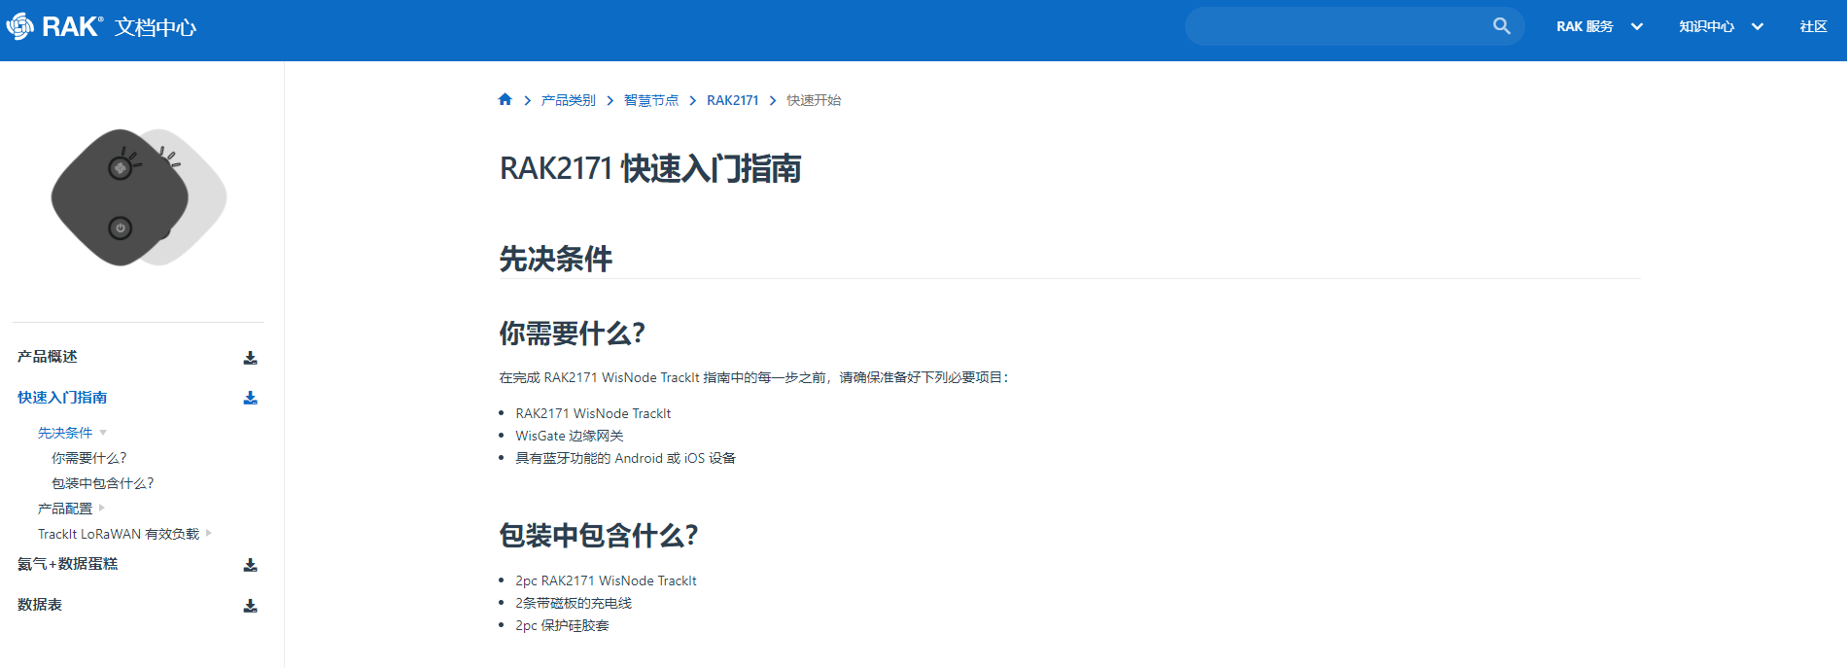Go to 包装中包含什么? in the sidebar

[x=102, y=483]
